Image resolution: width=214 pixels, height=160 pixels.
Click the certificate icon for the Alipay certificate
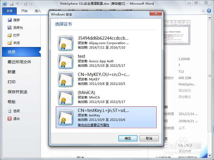coord(65,43)
